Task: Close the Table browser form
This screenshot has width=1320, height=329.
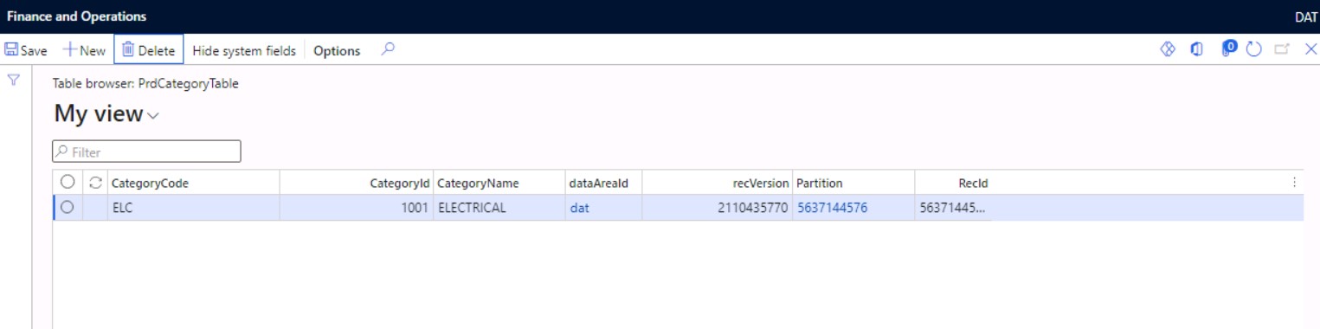Action: tap(1310, 50)
